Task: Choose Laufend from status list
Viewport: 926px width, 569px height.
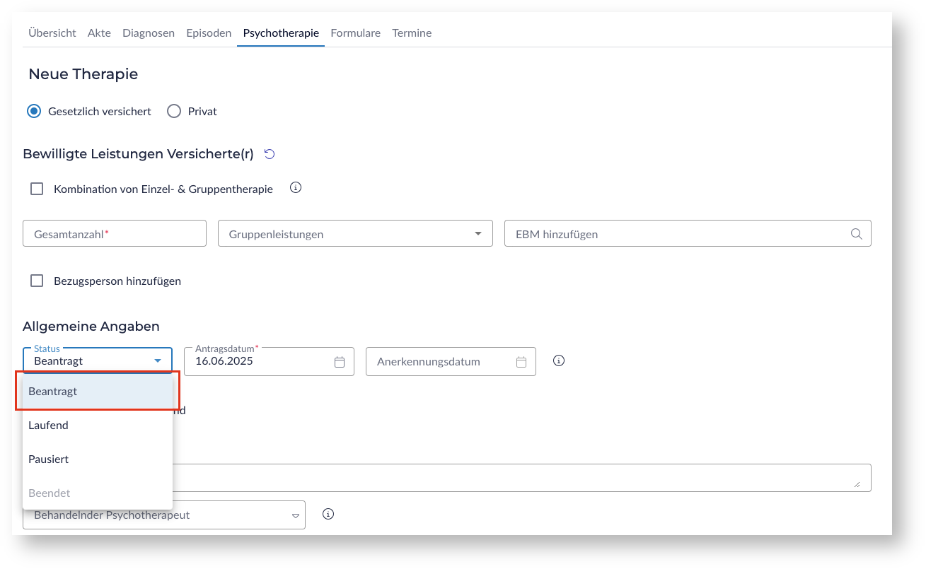Action: pos(48,426)
